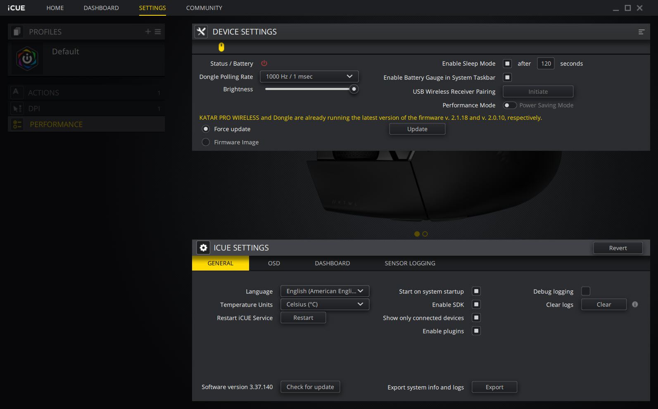
Task: Open the HOME tab
Action: click(x=55, y=8)
